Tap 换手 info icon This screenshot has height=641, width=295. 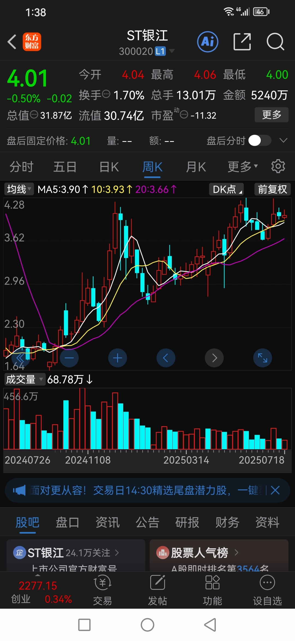[x=106, y=94]
